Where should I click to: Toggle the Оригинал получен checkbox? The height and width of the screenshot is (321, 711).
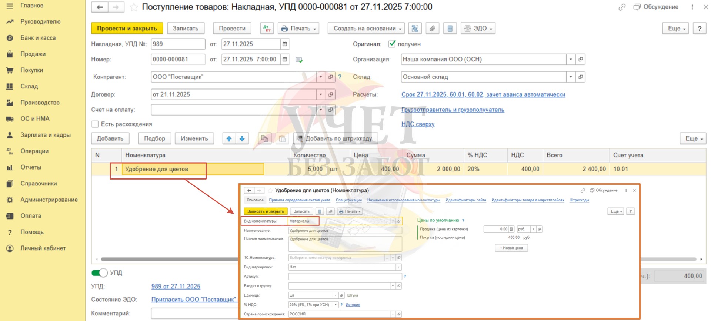click(x=392, y=44)
